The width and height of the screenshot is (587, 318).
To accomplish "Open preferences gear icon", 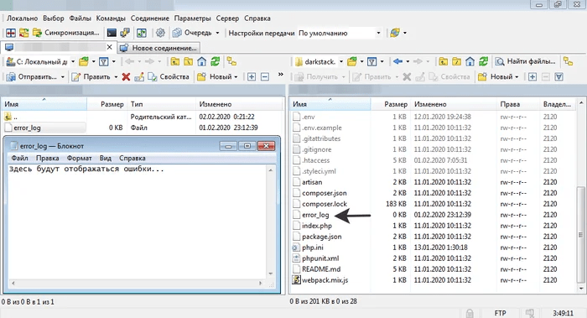I will tap(160, 33).
